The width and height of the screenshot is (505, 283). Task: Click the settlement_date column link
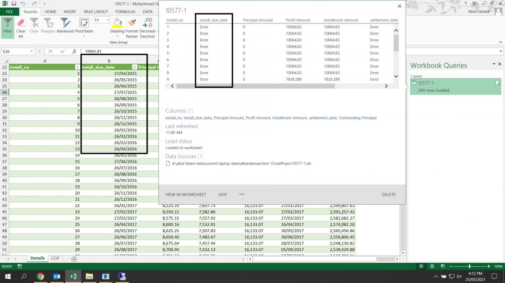click(x=323, y=118)
